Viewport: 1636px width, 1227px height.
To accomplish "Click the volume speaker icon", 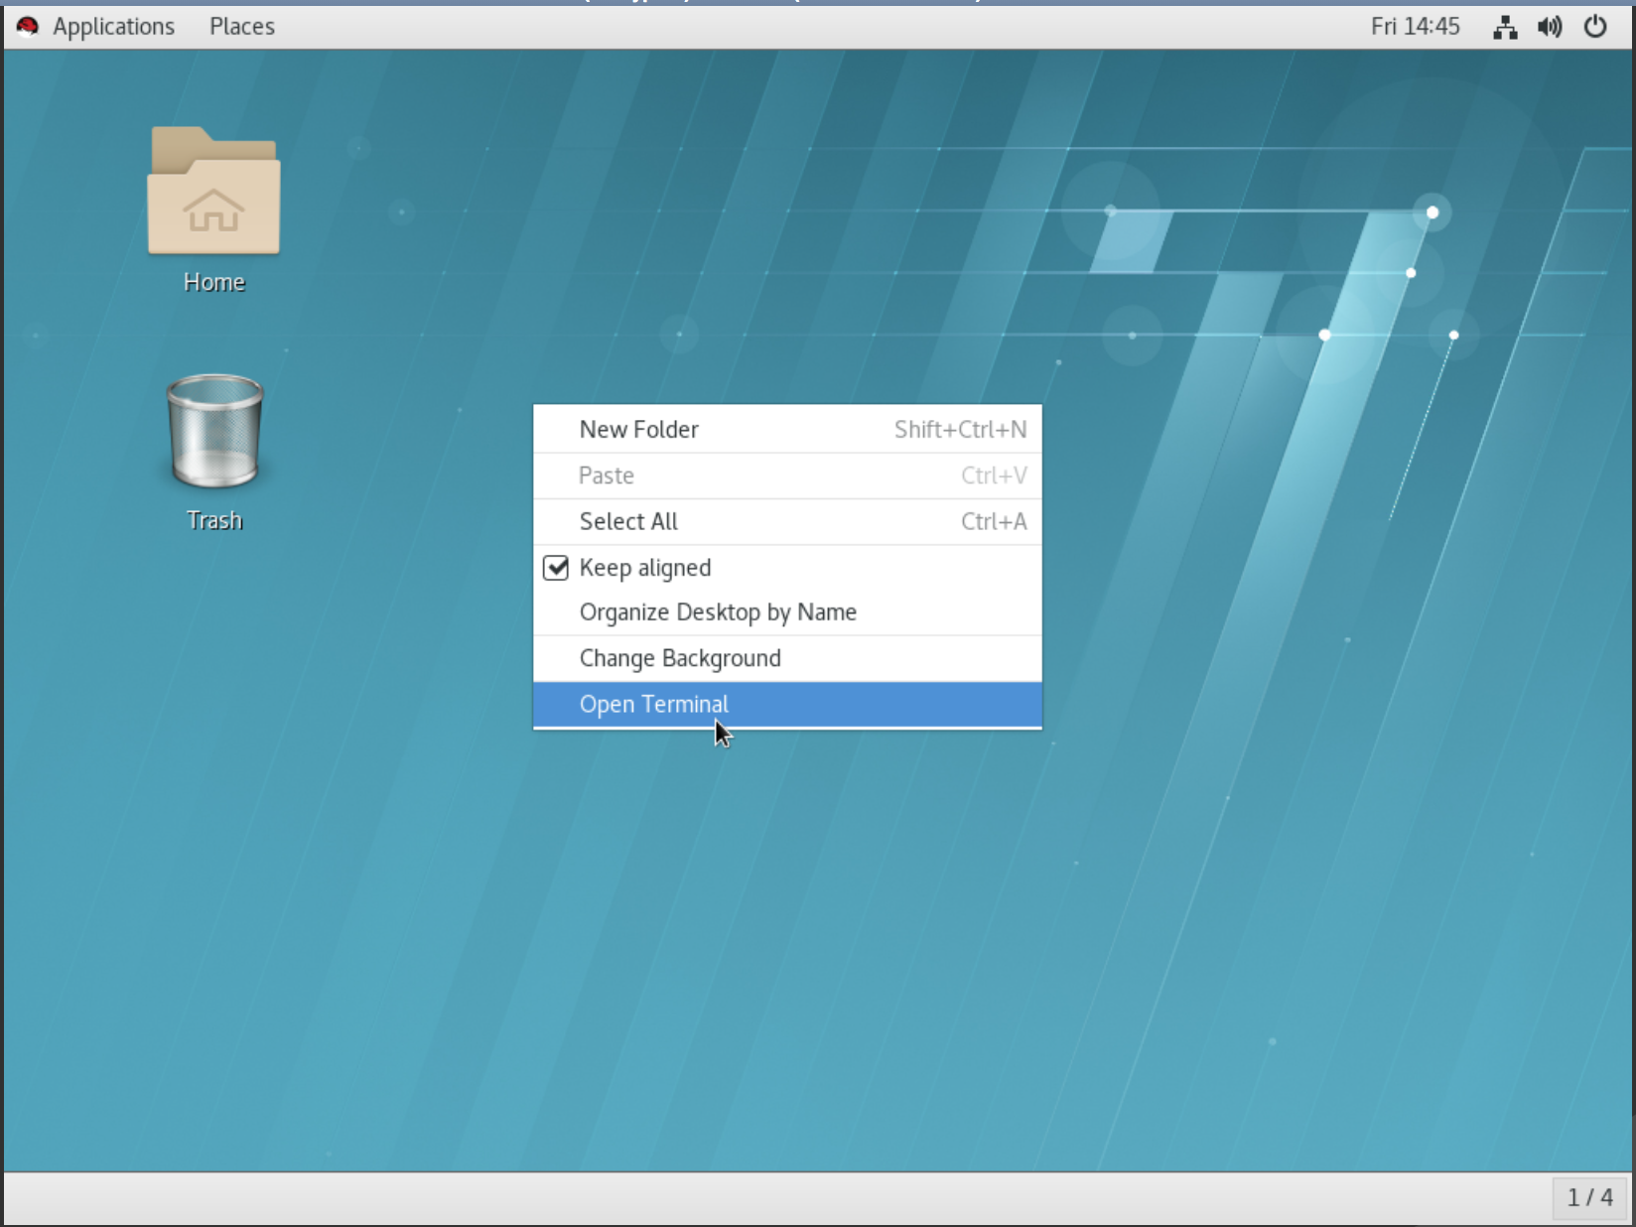I will pyautogui.click(x=1549, y=27).
